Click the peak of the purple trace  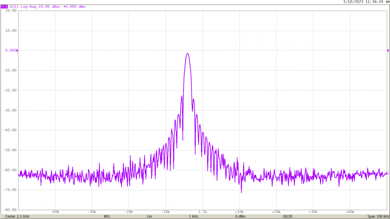click(x=188, y=53)
